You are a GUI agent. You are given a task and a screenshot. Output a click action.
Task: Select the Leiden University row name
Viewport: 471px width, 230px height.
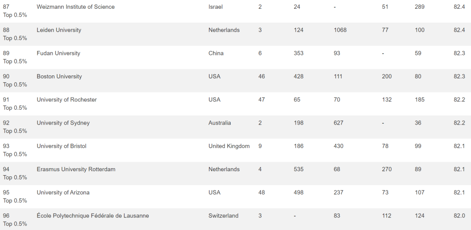pos(59,30)
